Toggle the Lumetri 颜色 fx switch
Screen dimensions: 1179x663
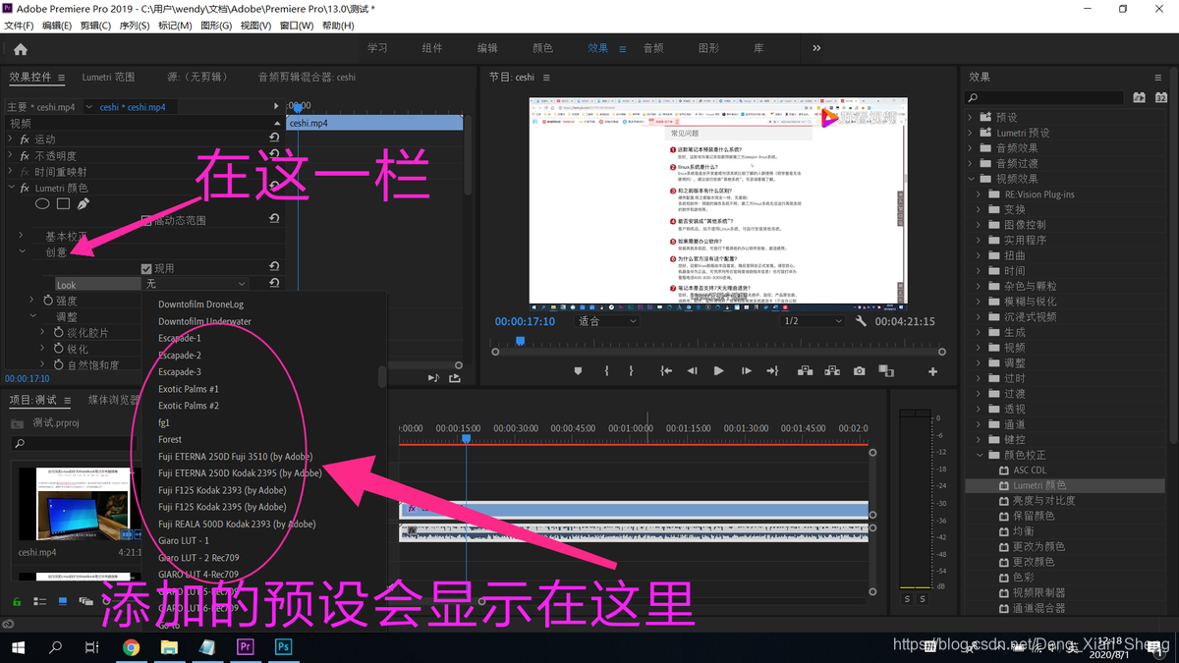(26, 188)
